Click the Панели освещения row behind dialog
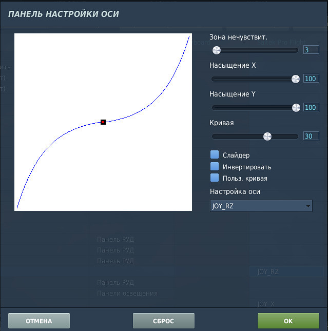328x331 pixels. click(x=127, y=293)
